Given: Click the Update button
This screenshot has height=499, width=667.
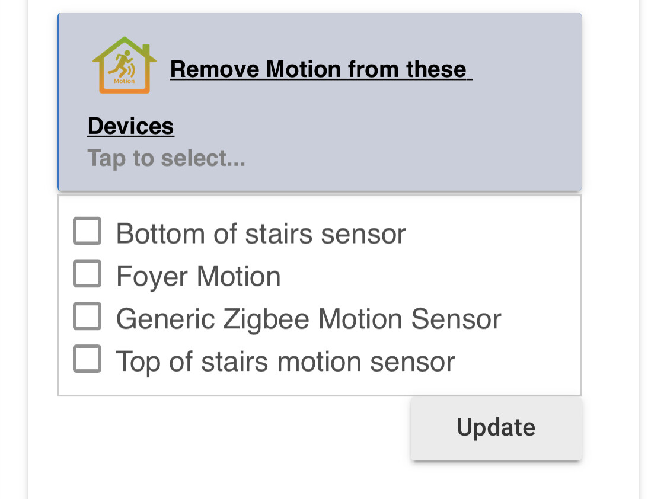Looking at the screenshot, I should click(x=496, y=428).
